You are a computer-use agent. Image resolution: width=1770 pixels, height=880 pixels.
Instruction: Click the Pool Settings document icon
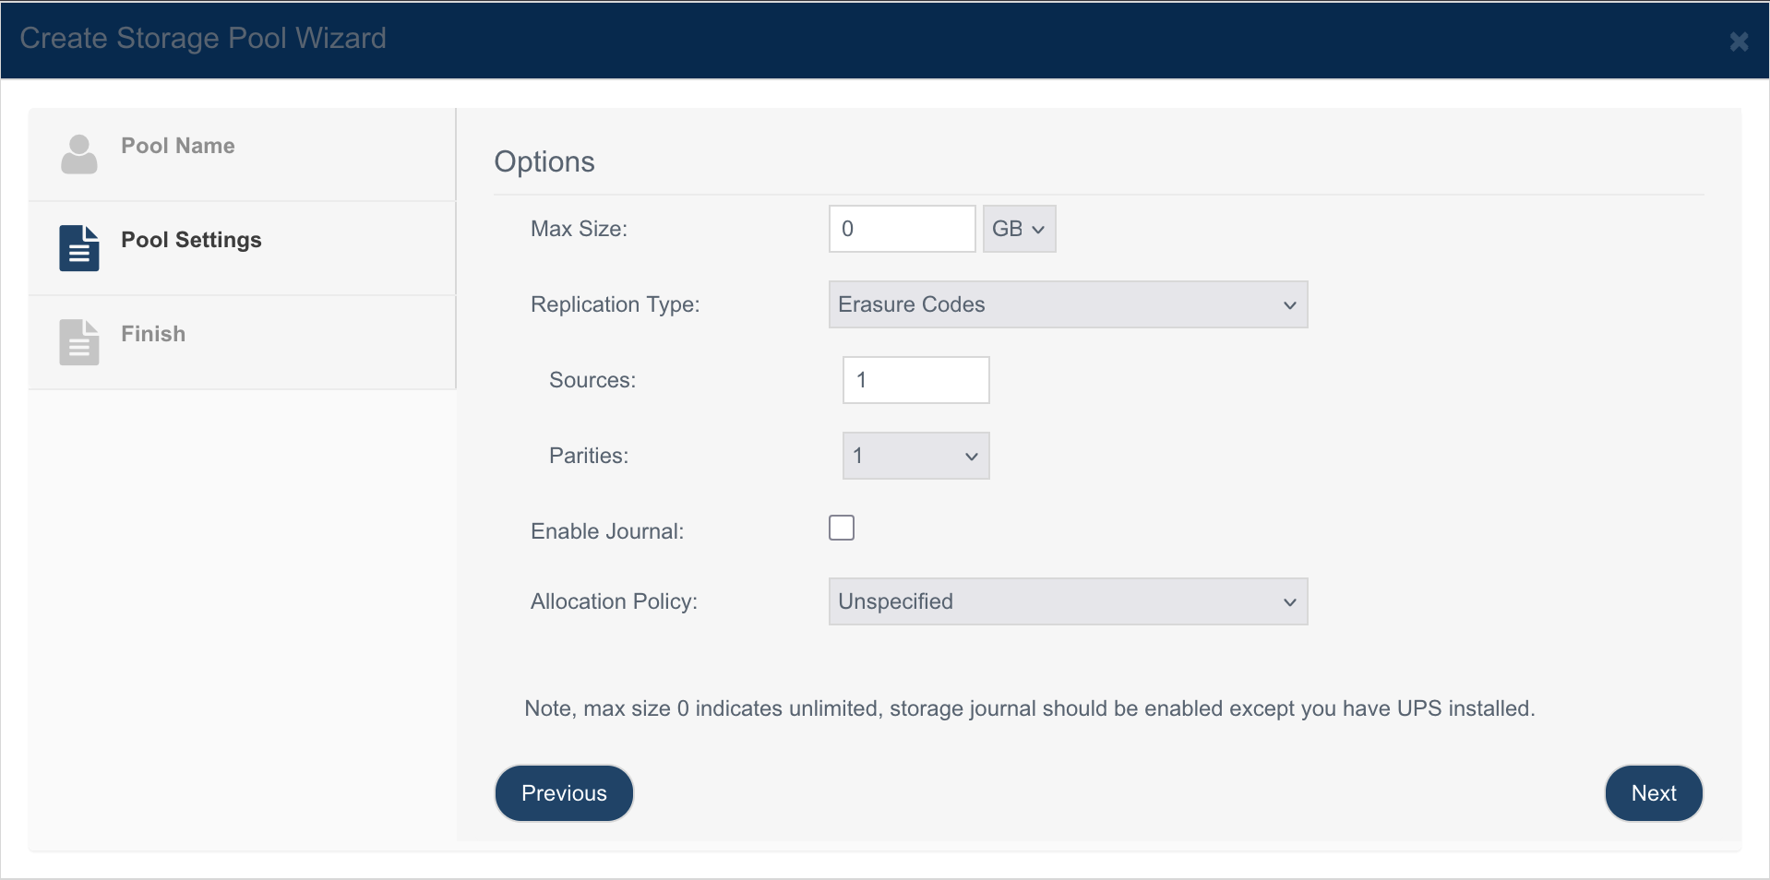point(79,248)
